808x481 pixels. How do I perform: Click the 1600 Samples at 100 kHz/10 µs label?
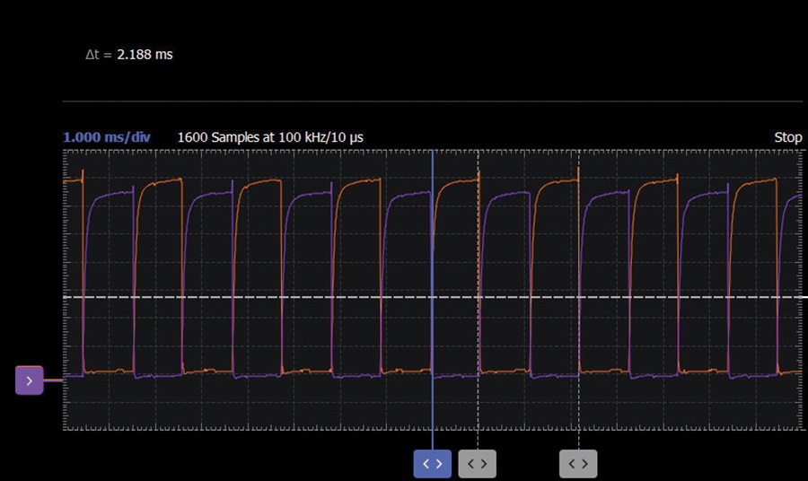pos(270,137)
